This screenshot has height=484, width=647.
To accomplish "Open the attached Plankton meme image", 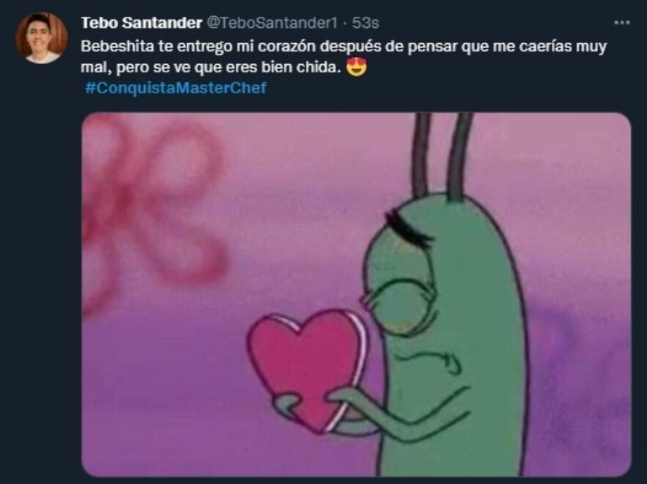I will point(356,295).
